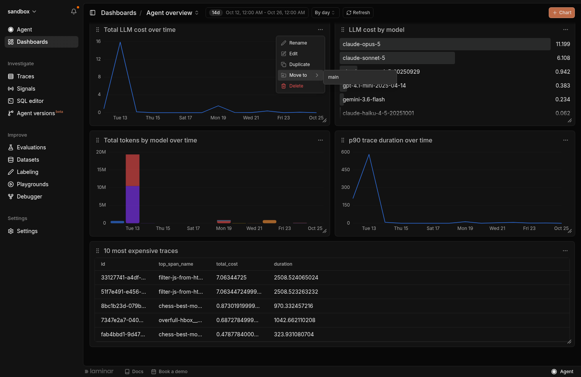
Task: Open the By day grouping dropdown
Action: (x=325, y=13)
